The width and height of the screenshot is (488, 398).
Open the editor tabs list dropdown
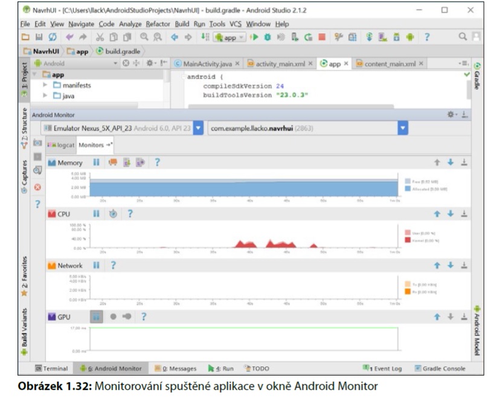coord(463,63)
